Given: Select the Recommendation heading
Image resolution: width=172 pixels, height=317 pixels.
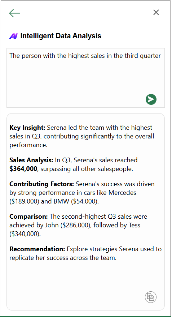Looking at the screenshot, I should coord(37,249).
